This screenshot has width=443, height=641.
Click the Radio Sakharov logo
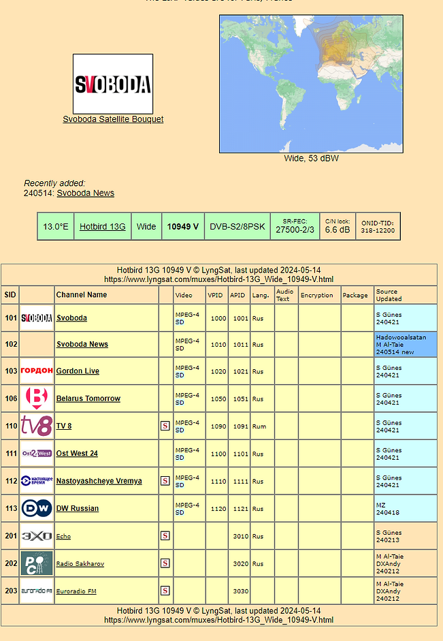pyautogui.click(x=37, y=563)
